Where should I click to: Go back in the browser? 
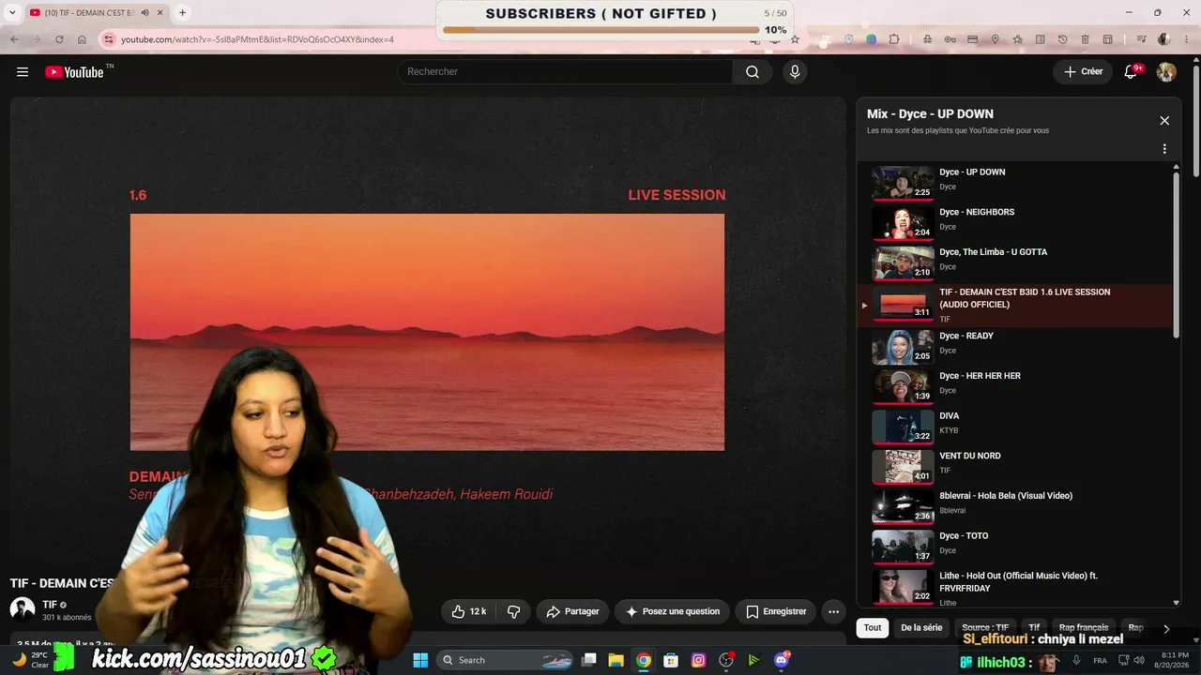(14, 39)
